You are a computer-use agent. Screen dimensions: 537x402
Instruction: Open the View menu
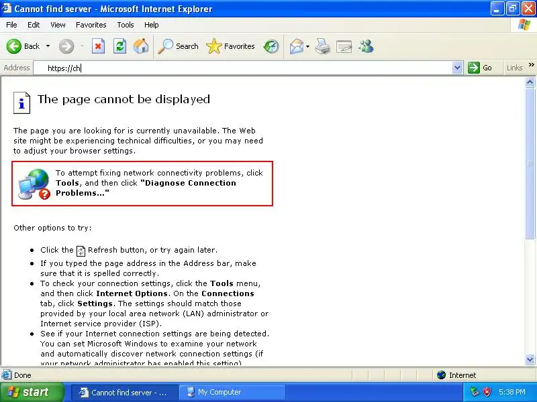coord(58,25)
